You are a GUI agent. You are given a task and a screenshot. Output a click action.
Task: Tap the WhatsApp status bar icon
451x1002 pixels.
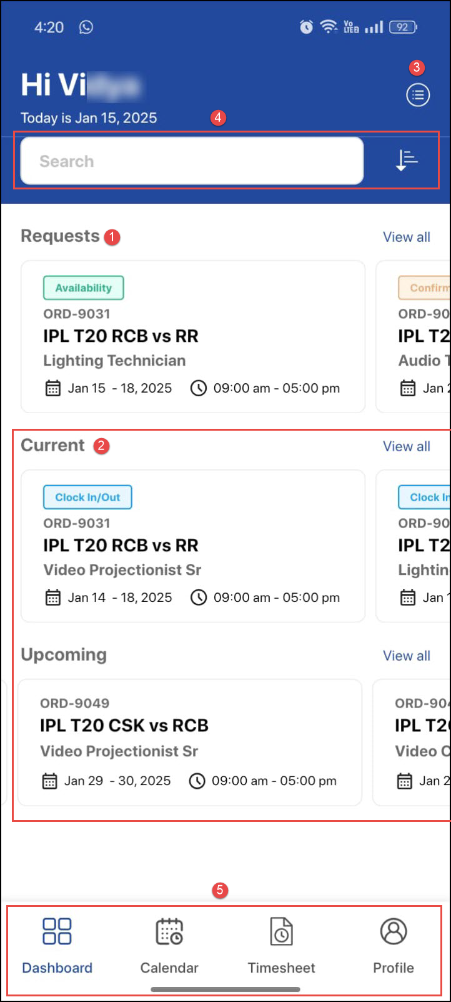(x=86, y=28)
